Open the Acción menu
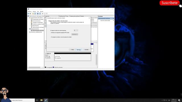This screenshot has height=102, width=182. (34, 12)
